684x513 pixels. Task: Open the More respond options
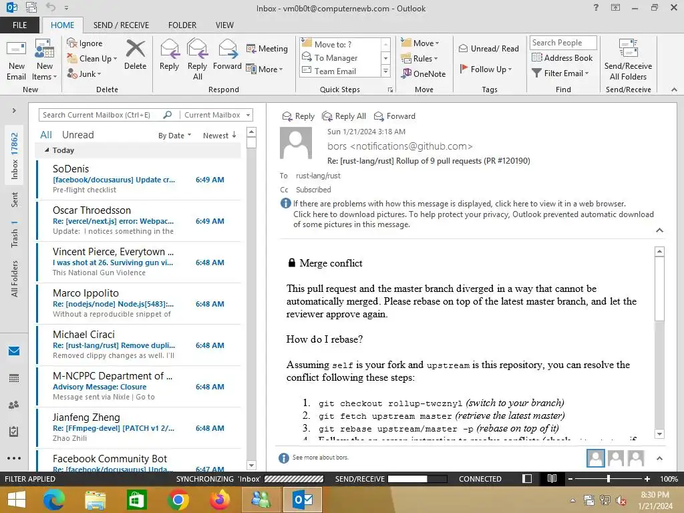(265, 69)
